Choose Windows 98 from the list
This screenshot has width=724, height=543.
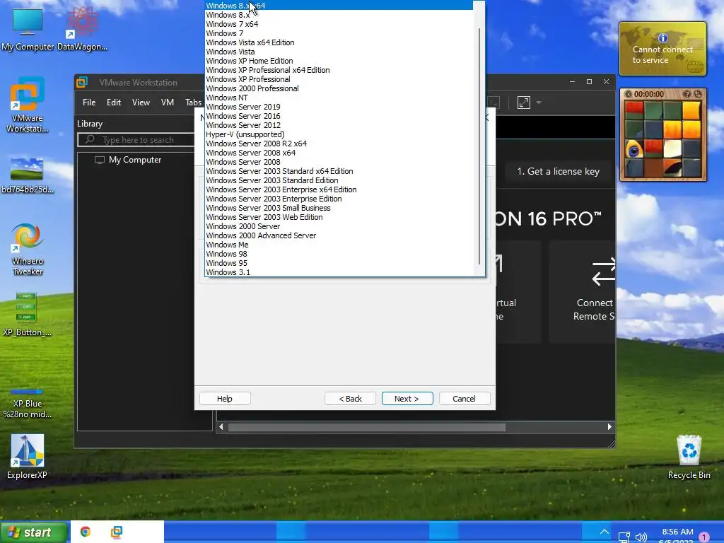[x=339, y=254]
